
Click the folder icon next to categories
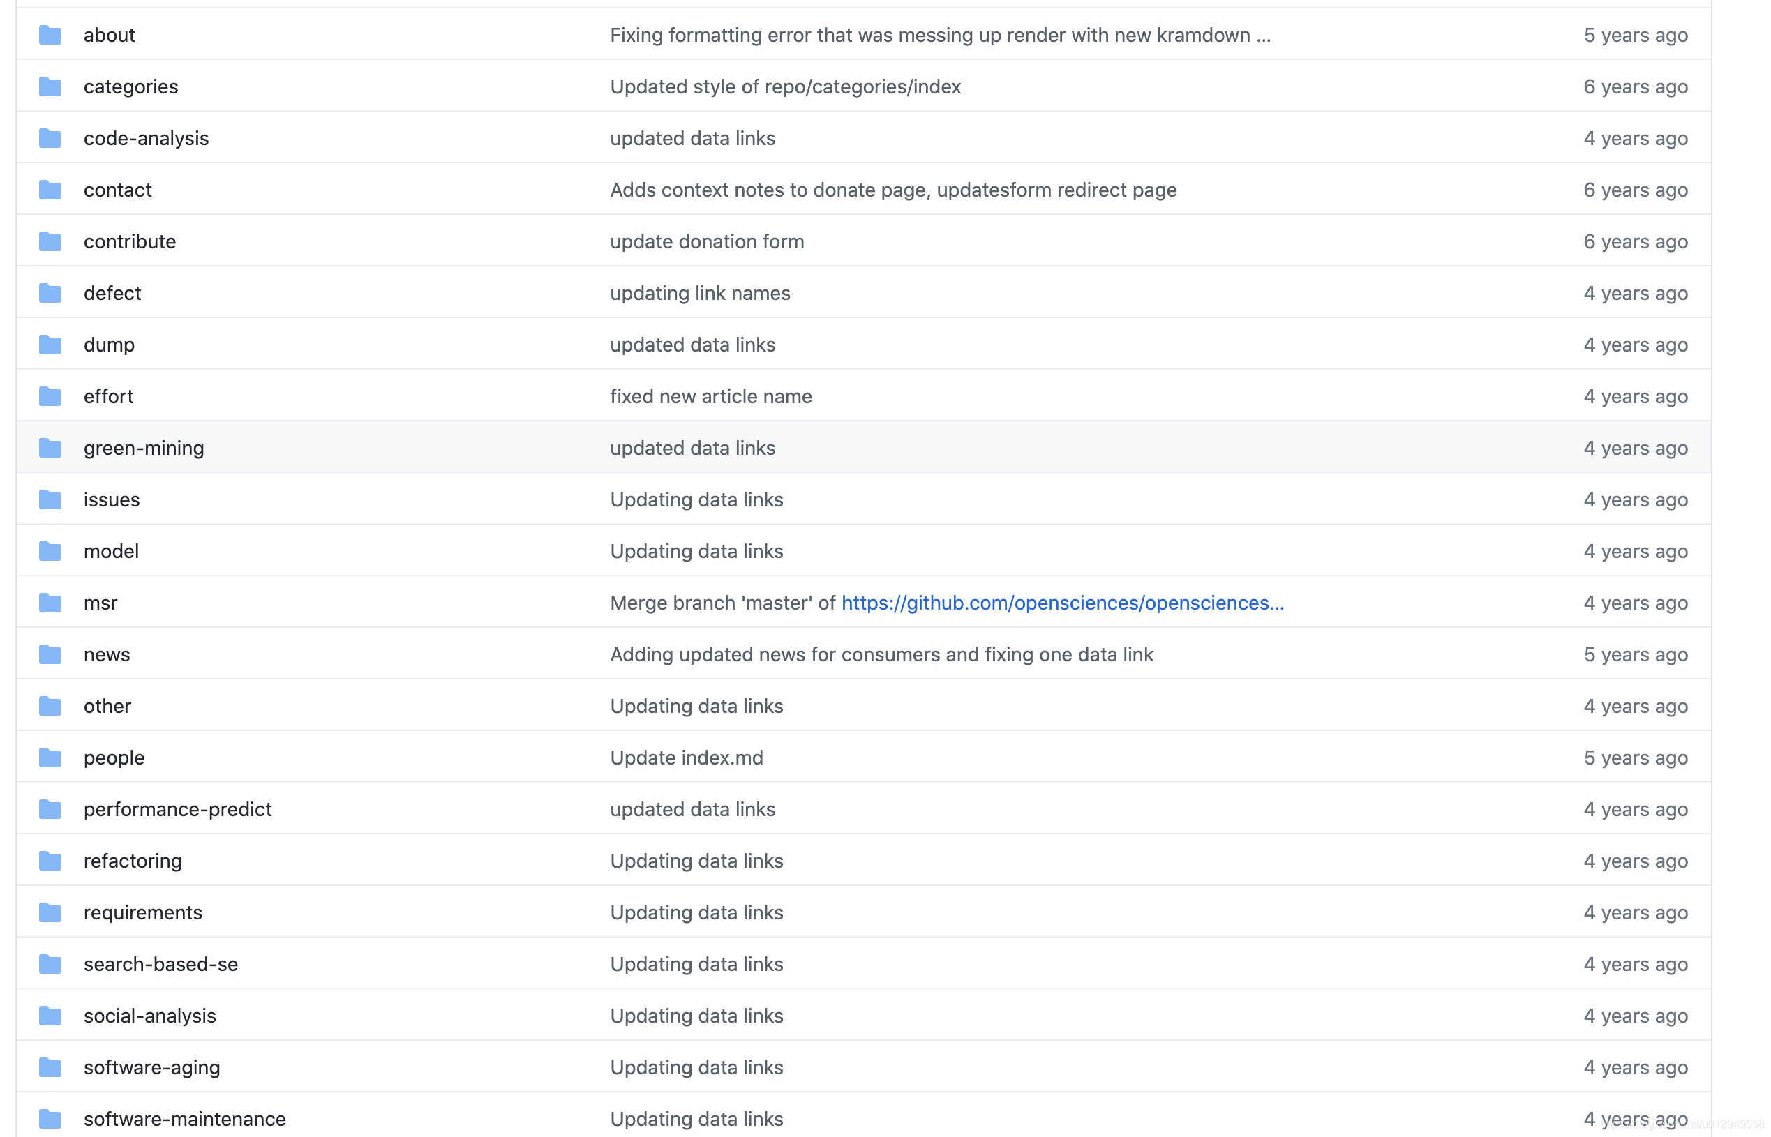click(x=50, y=86)
